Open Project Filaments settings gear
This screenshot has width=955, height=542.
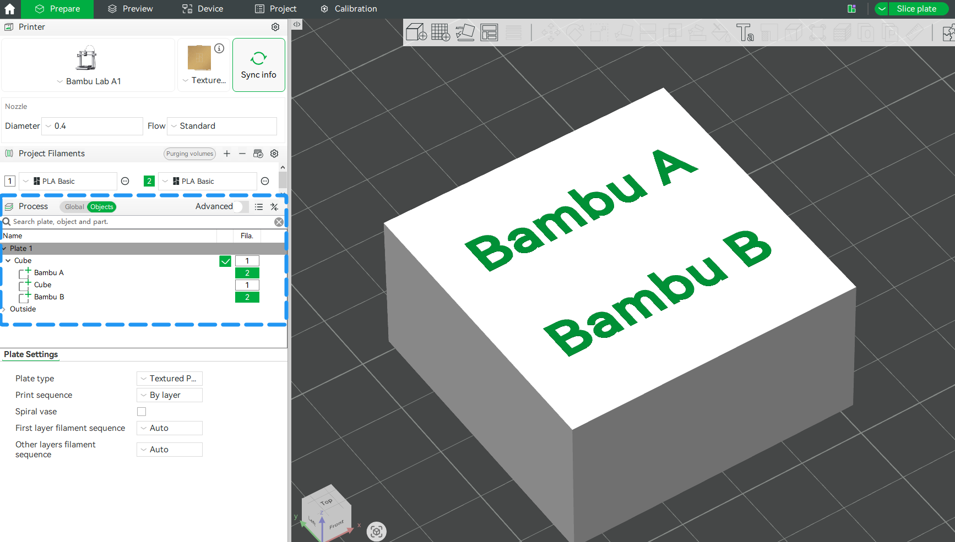tap(274, 154)
